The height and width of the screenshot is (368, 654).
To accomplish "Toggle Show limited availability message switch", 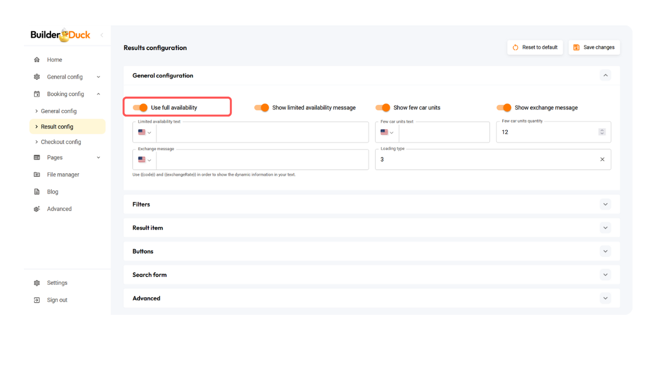I will 262,108.
